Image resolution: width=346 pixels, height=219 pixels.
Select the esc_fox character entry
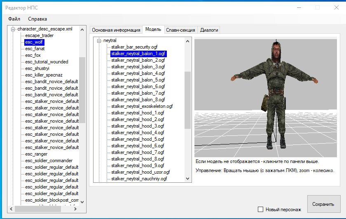[33, 55]
